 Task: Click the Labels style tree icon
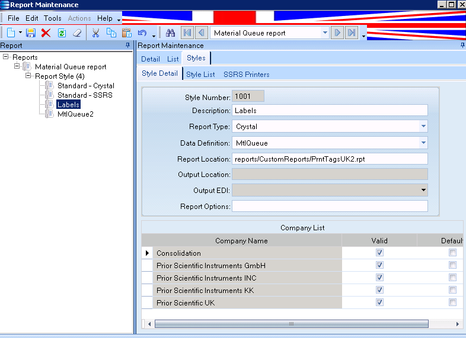coord(49,104)
